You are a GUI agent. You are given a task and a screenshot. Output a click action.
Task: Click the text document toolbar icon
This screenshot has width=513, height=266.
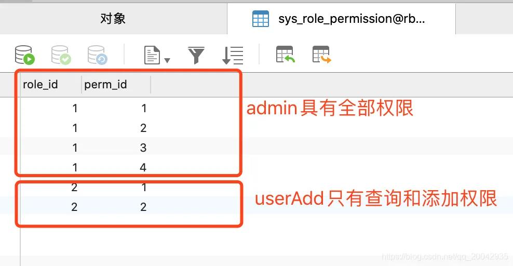152,55
